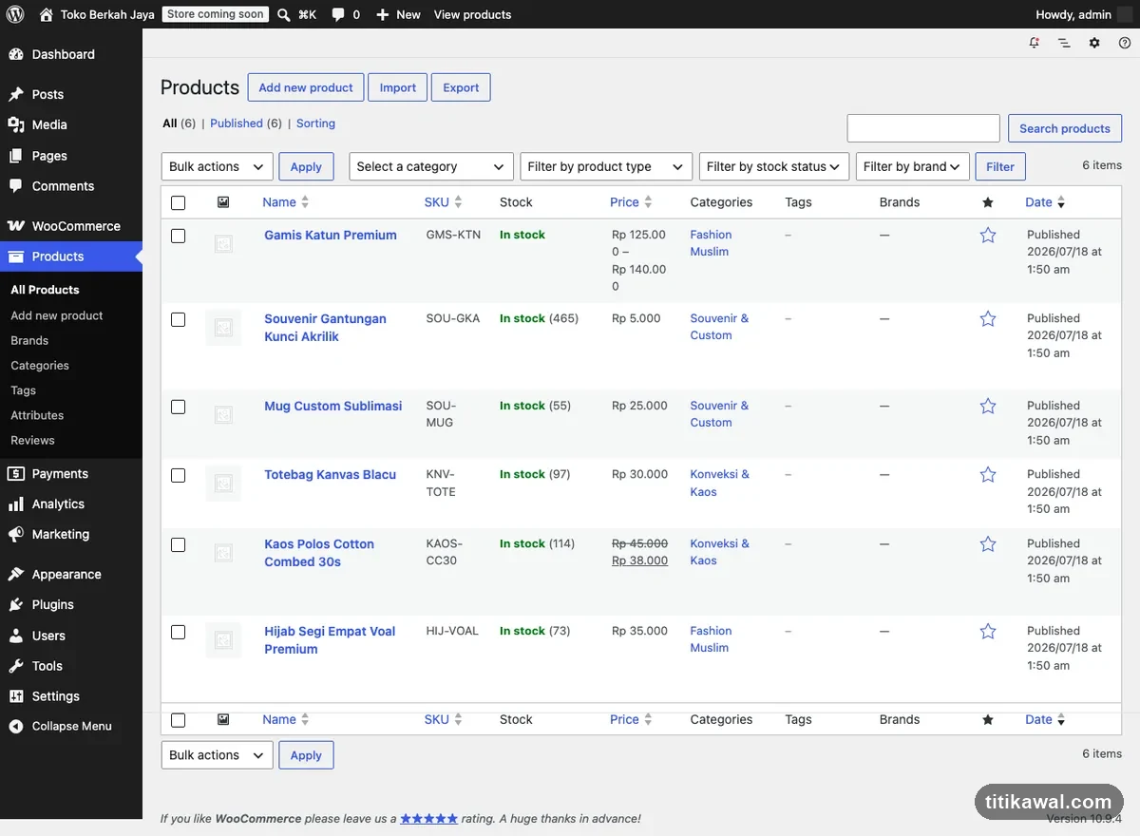
Task: Open the Select a category dropdown
Action: coord(431,166)
